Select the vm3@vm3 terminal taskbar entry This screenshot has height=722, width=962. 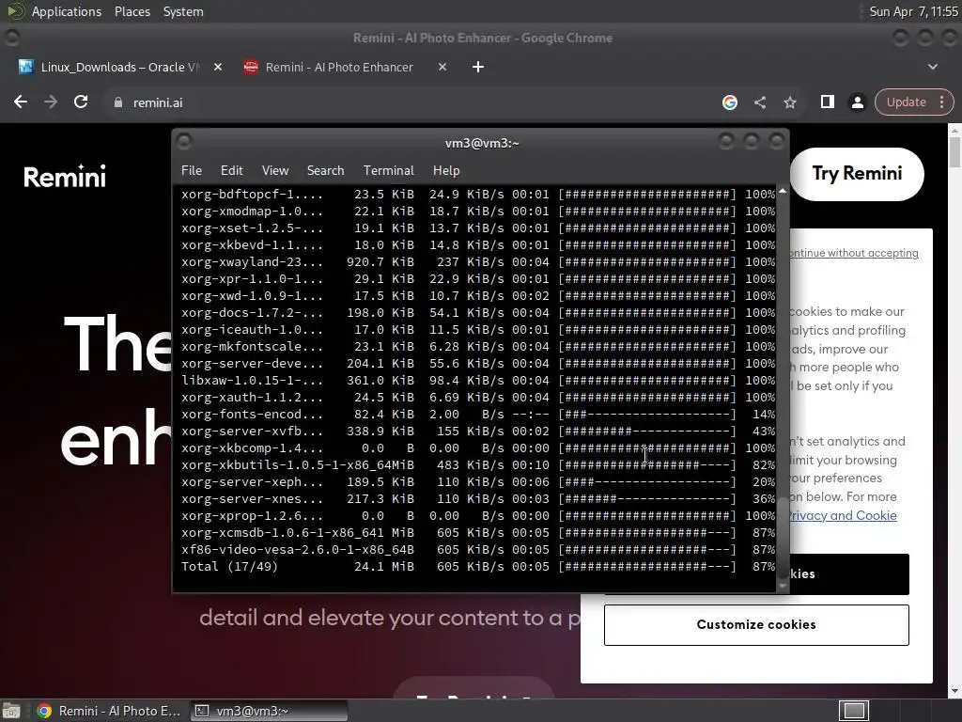(x=268, y=711)
